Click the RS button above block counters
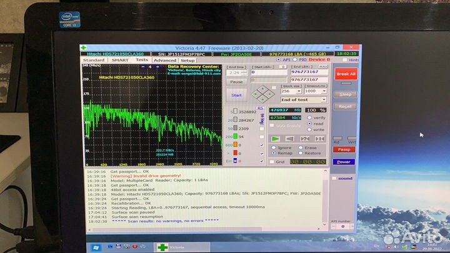This screenshot has height=253, width=450. pos(260,108)
